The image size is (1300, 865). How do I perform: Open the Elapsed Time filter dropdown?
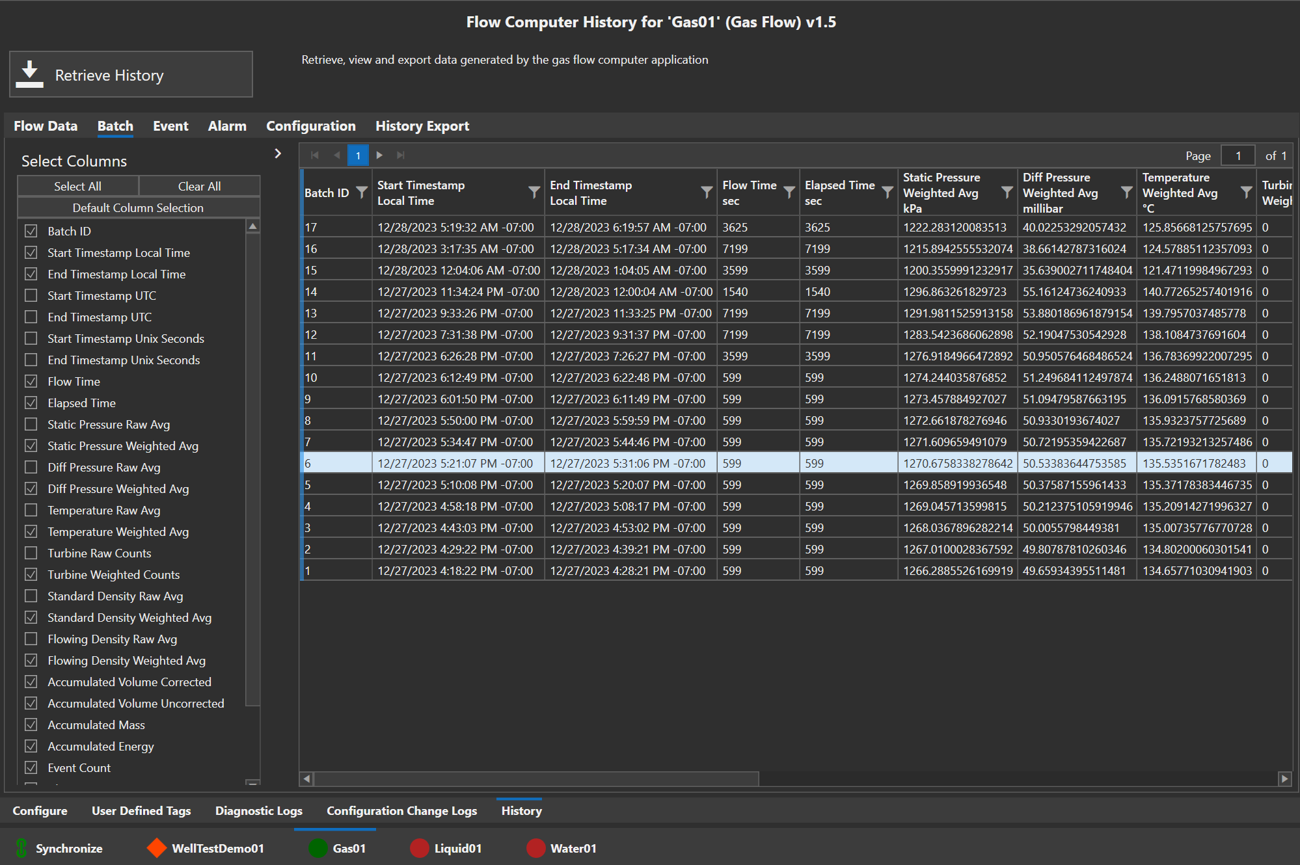[887, 193]
